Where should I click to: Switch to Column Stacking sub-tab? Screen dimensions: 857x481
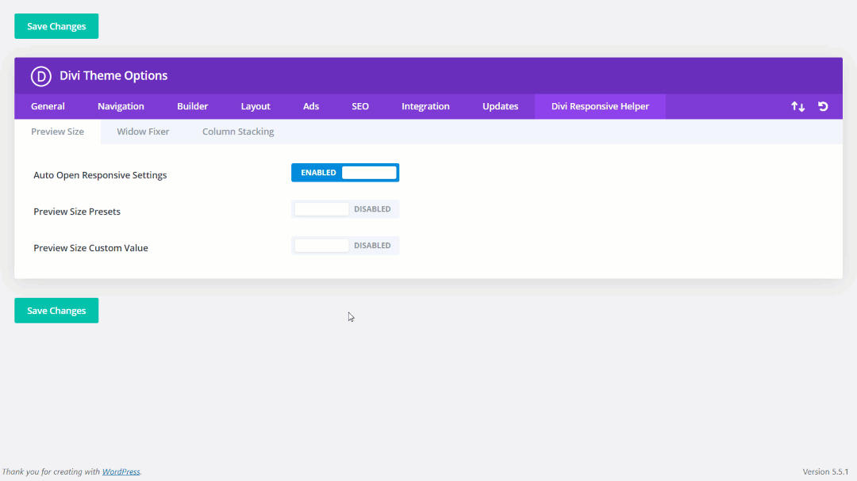238,132
